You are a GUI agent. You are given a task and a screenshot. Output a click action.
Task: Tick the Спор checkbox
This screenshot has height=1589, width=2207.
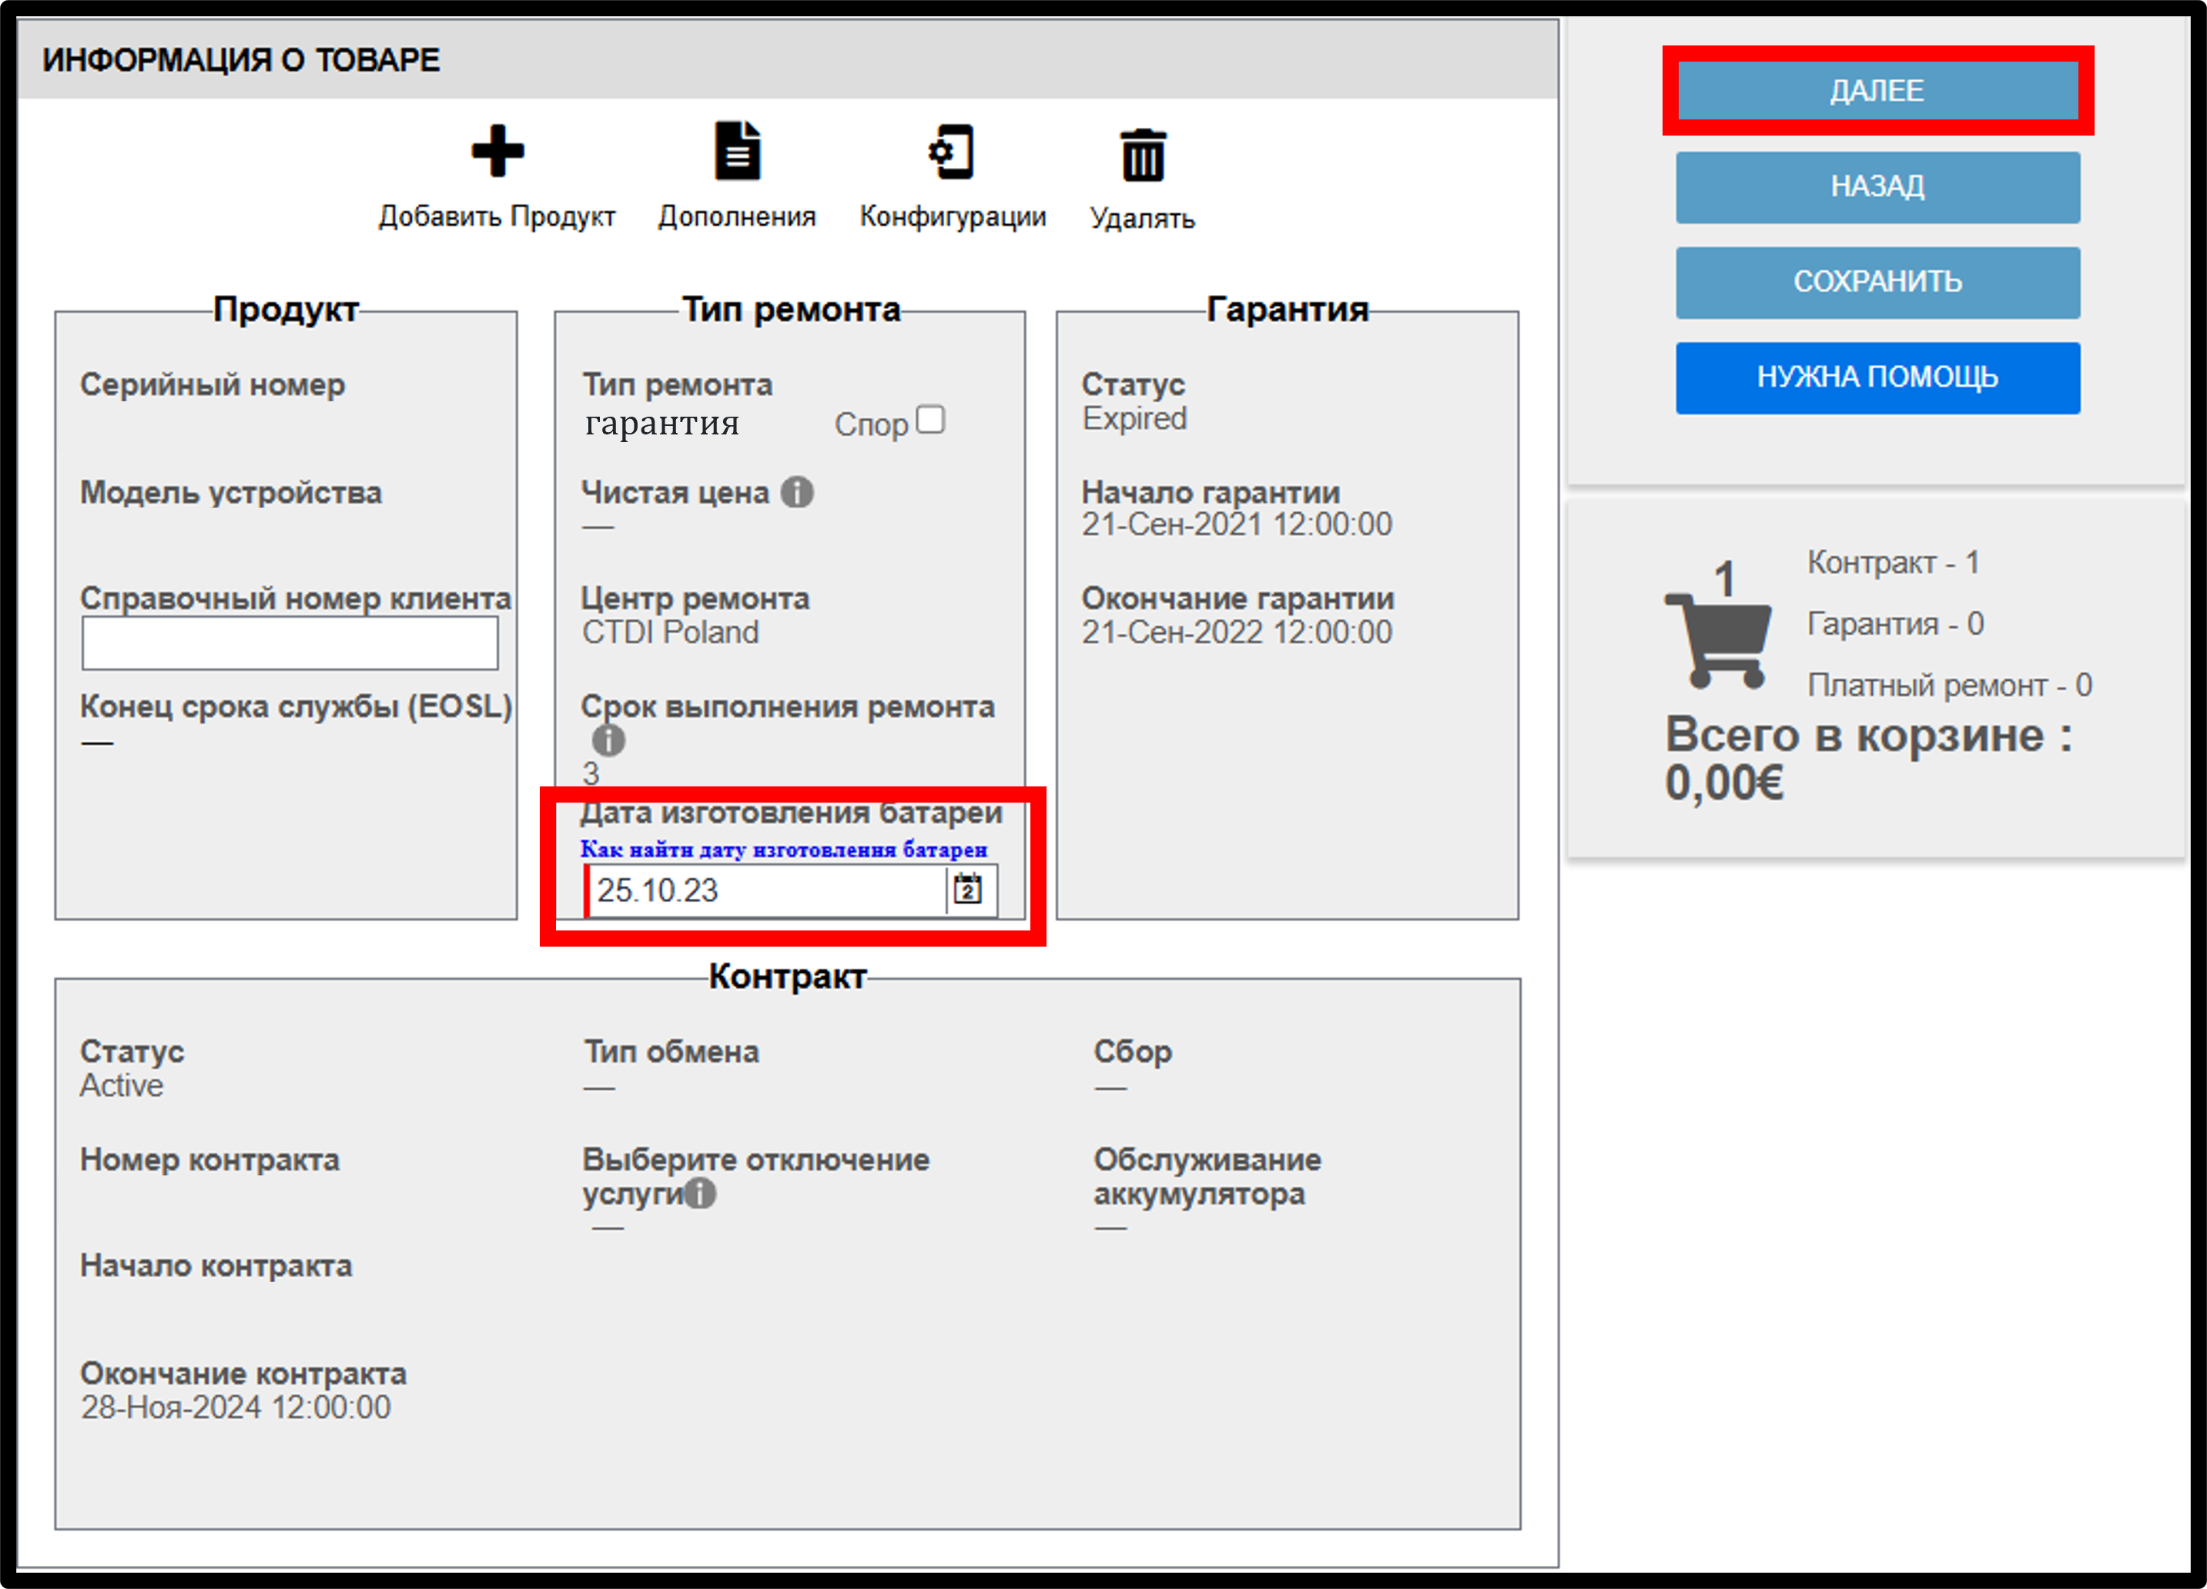pyautogui.click(x=930, y=419)
